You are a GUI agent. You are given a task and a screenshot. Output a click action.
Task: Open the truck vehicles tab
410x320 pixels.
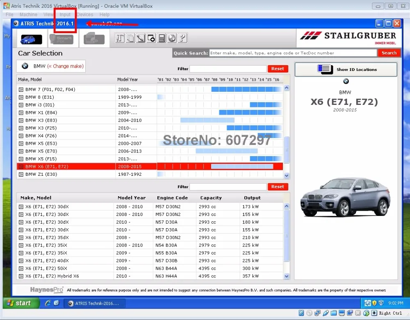click(x=94, y=39)
